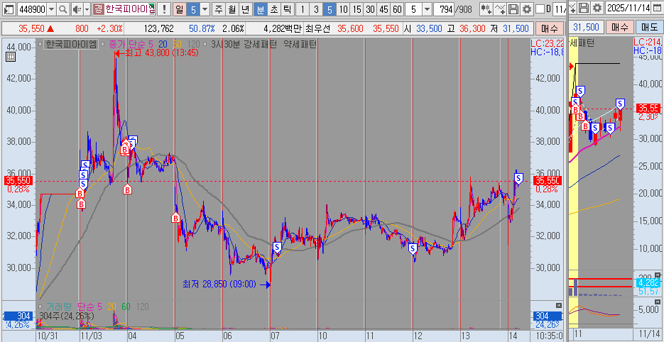Viewport: 664px width, 342px height.
Task: Click the add candlestick chart icon
Action: pyautogui.click(x=486, y=9)
